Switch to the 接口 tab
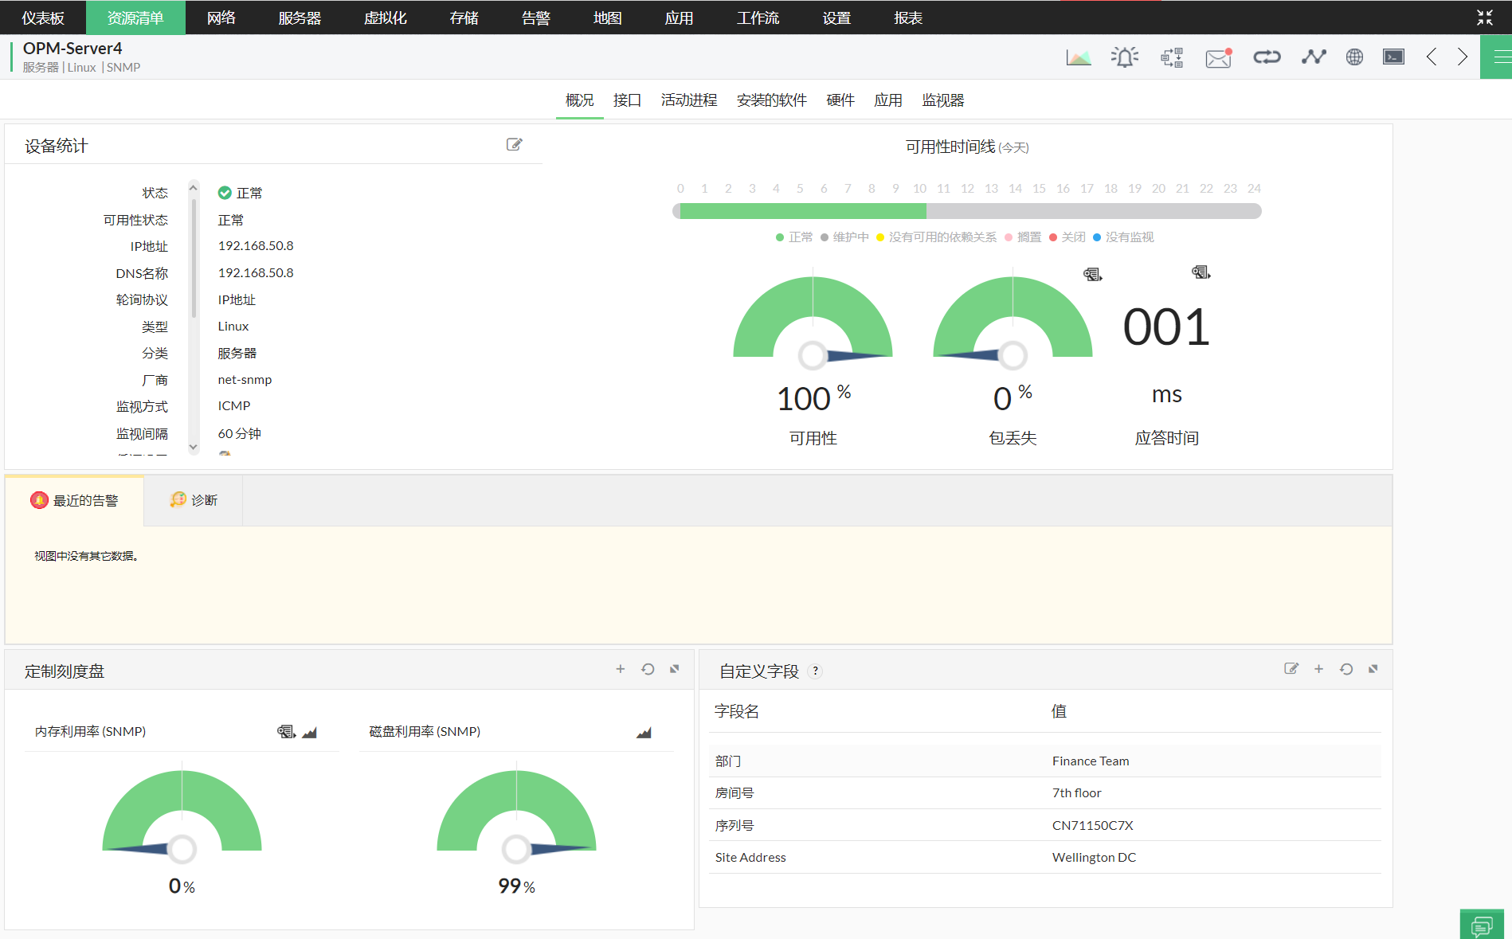The height and width of the screenshot is (939, 1512). 628,100
